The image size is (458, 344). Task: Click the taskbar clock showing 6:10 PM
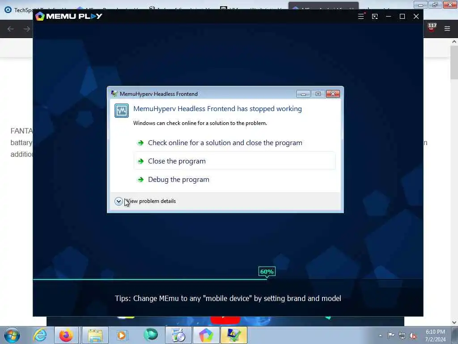[x=435, y=335]
